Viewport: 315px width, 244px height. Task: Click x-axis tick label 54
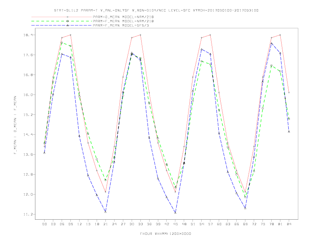click(202, 224)
